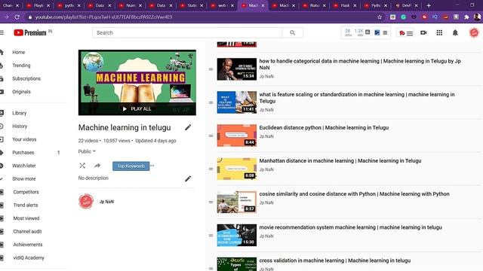The height and width of the screenshot is (271, 483).
Task: Click the search magnifier button
Action: [292, 32]
